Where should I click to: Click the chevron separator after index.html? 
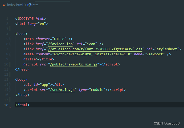click(25, 5)
